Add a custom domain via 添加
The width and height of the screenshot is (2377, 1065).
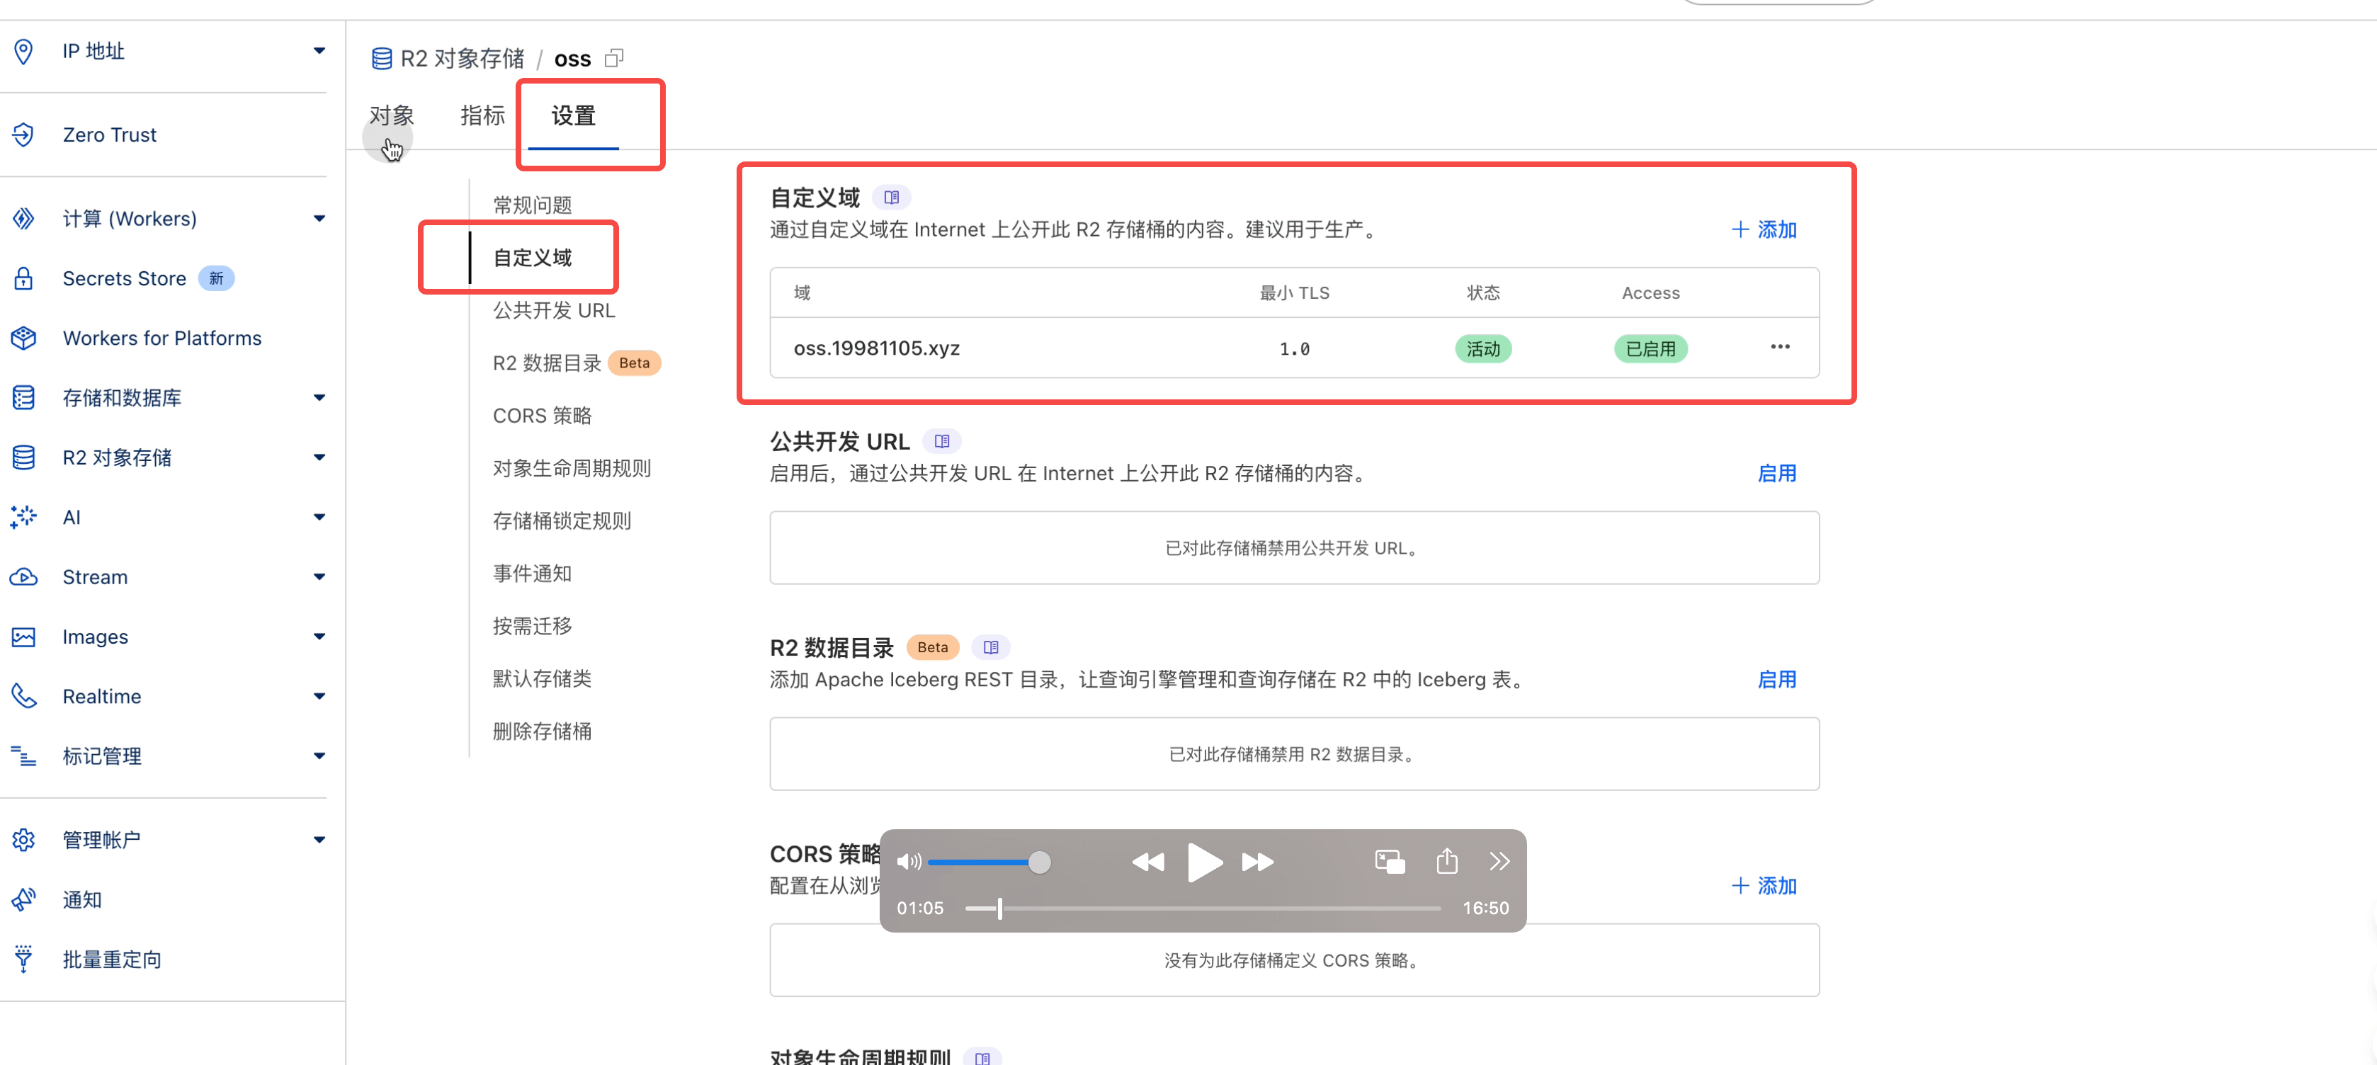[x=1764, y=230]
